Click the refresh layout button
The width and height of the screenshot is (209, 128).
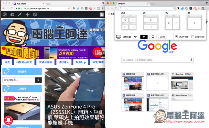point(153,37)
